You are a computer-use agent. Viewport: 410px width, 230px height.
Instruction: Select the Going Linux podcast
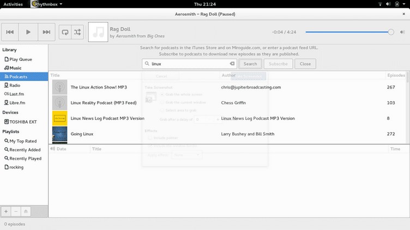82,134
